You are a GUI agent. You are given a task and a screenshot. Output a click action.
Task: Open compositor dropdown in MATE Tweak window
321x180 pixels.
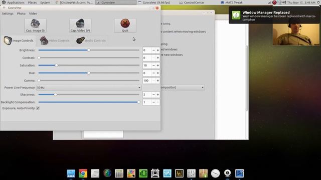(183, 87)
